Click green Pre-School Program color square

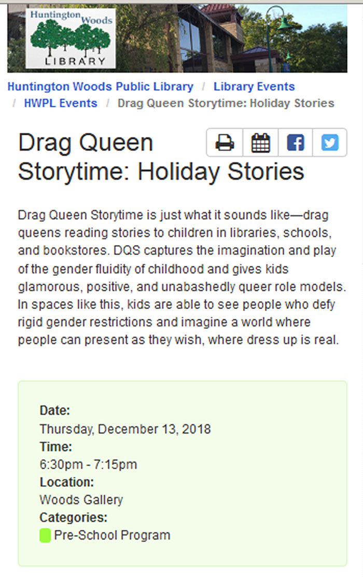pos(45,535)
